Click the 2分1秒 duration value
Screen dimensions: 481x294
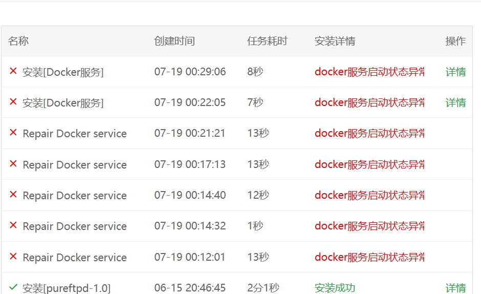tap(263, 288)
